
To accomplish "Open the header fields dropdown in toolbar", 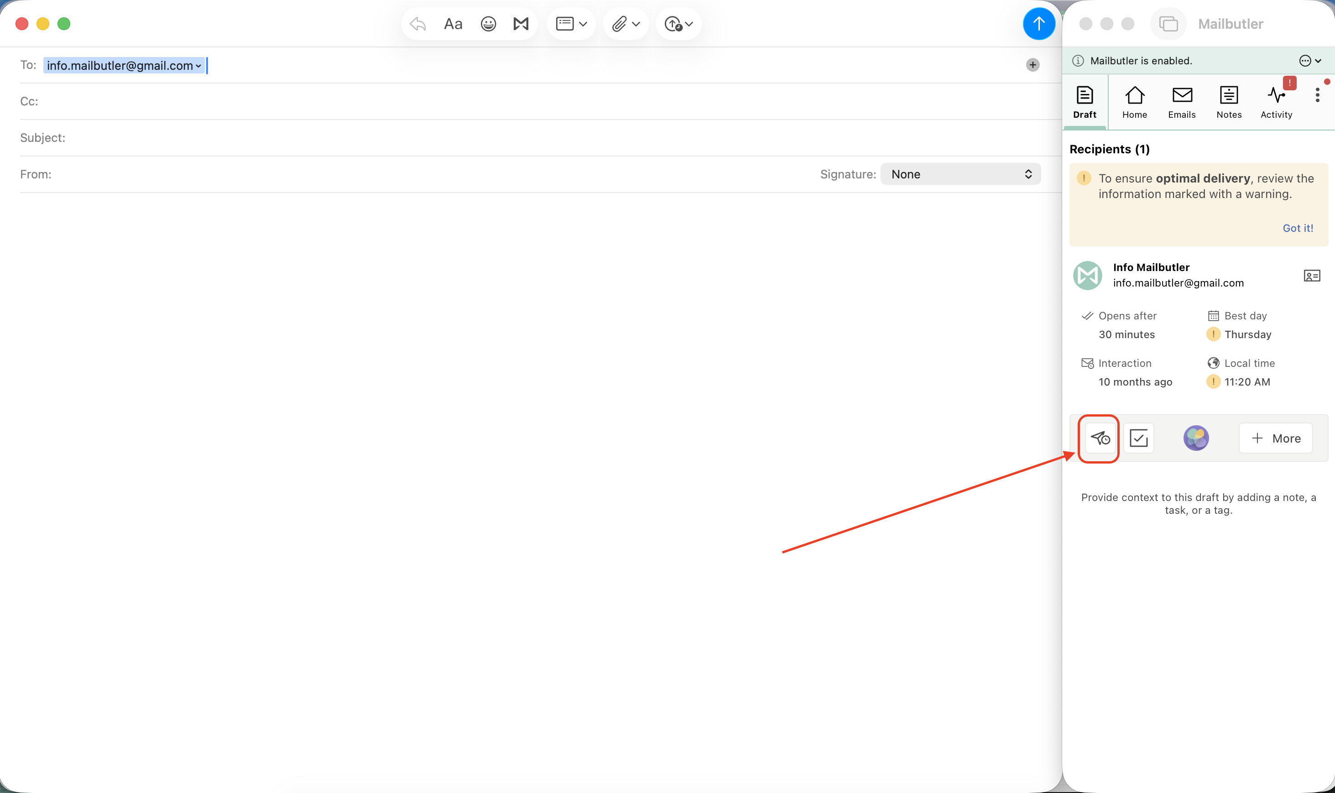I will pos(571,24).
